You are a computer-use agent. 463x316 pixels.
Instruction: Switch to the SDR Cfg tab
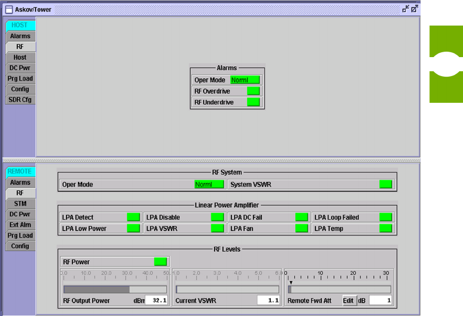coord(20,100)
